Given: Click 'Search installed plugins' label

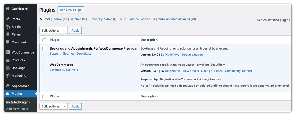Looking at the screenshot, I should (x=273, y=20).
